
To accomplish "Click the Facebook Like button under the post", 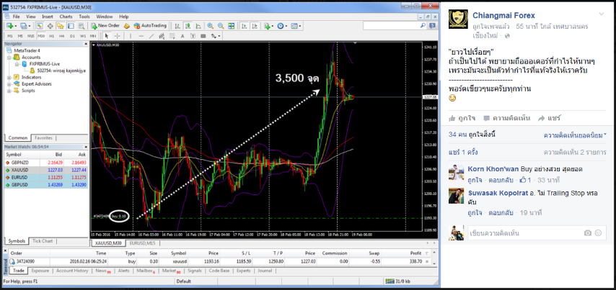I will tap(462, 118).
